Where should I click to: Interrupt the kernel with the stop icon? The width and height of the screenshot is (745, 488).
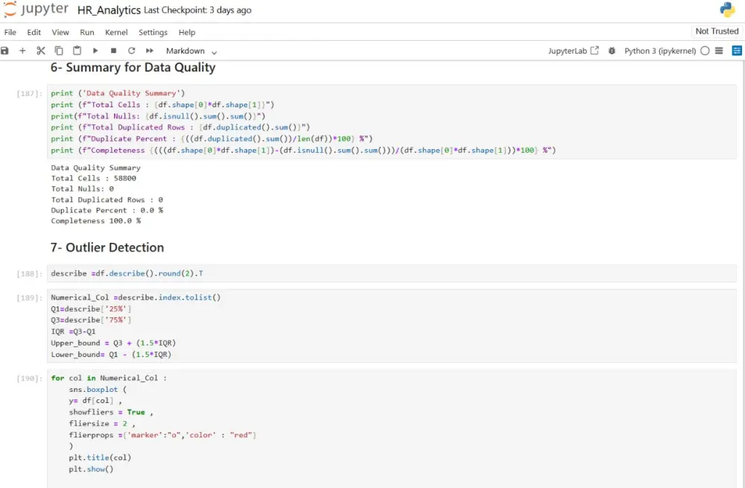(x=113, y=51)
